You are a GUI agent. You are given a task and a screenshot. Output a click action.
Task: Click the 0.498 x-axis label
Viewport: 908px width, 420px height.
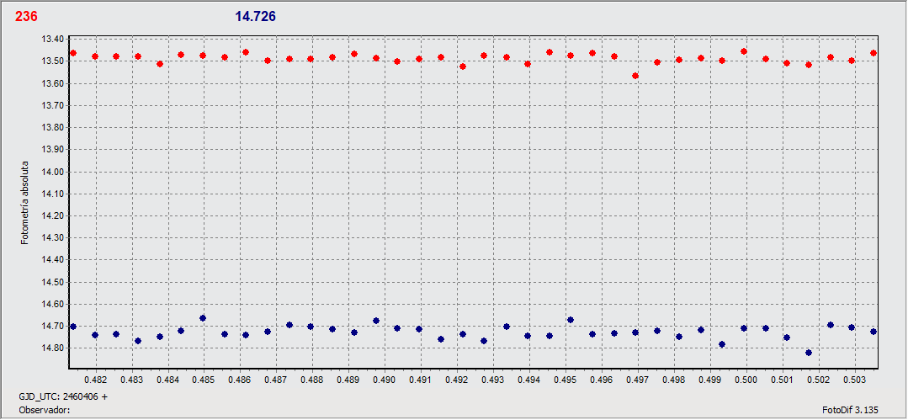673,380
